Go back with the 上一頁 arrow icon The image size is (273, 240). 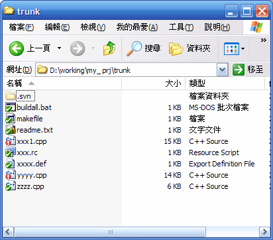[17, 48]
